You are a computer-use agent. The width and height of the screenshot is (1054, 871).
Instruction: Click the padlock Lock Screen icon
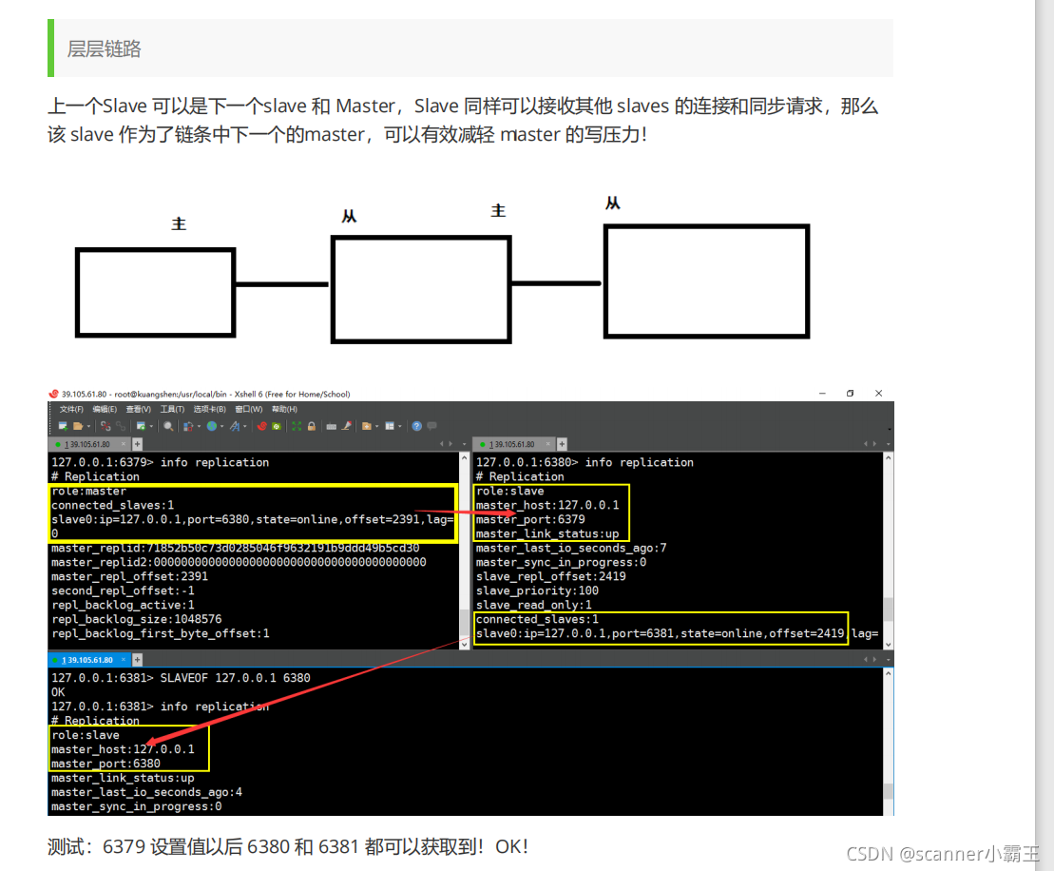coord(312,426)
